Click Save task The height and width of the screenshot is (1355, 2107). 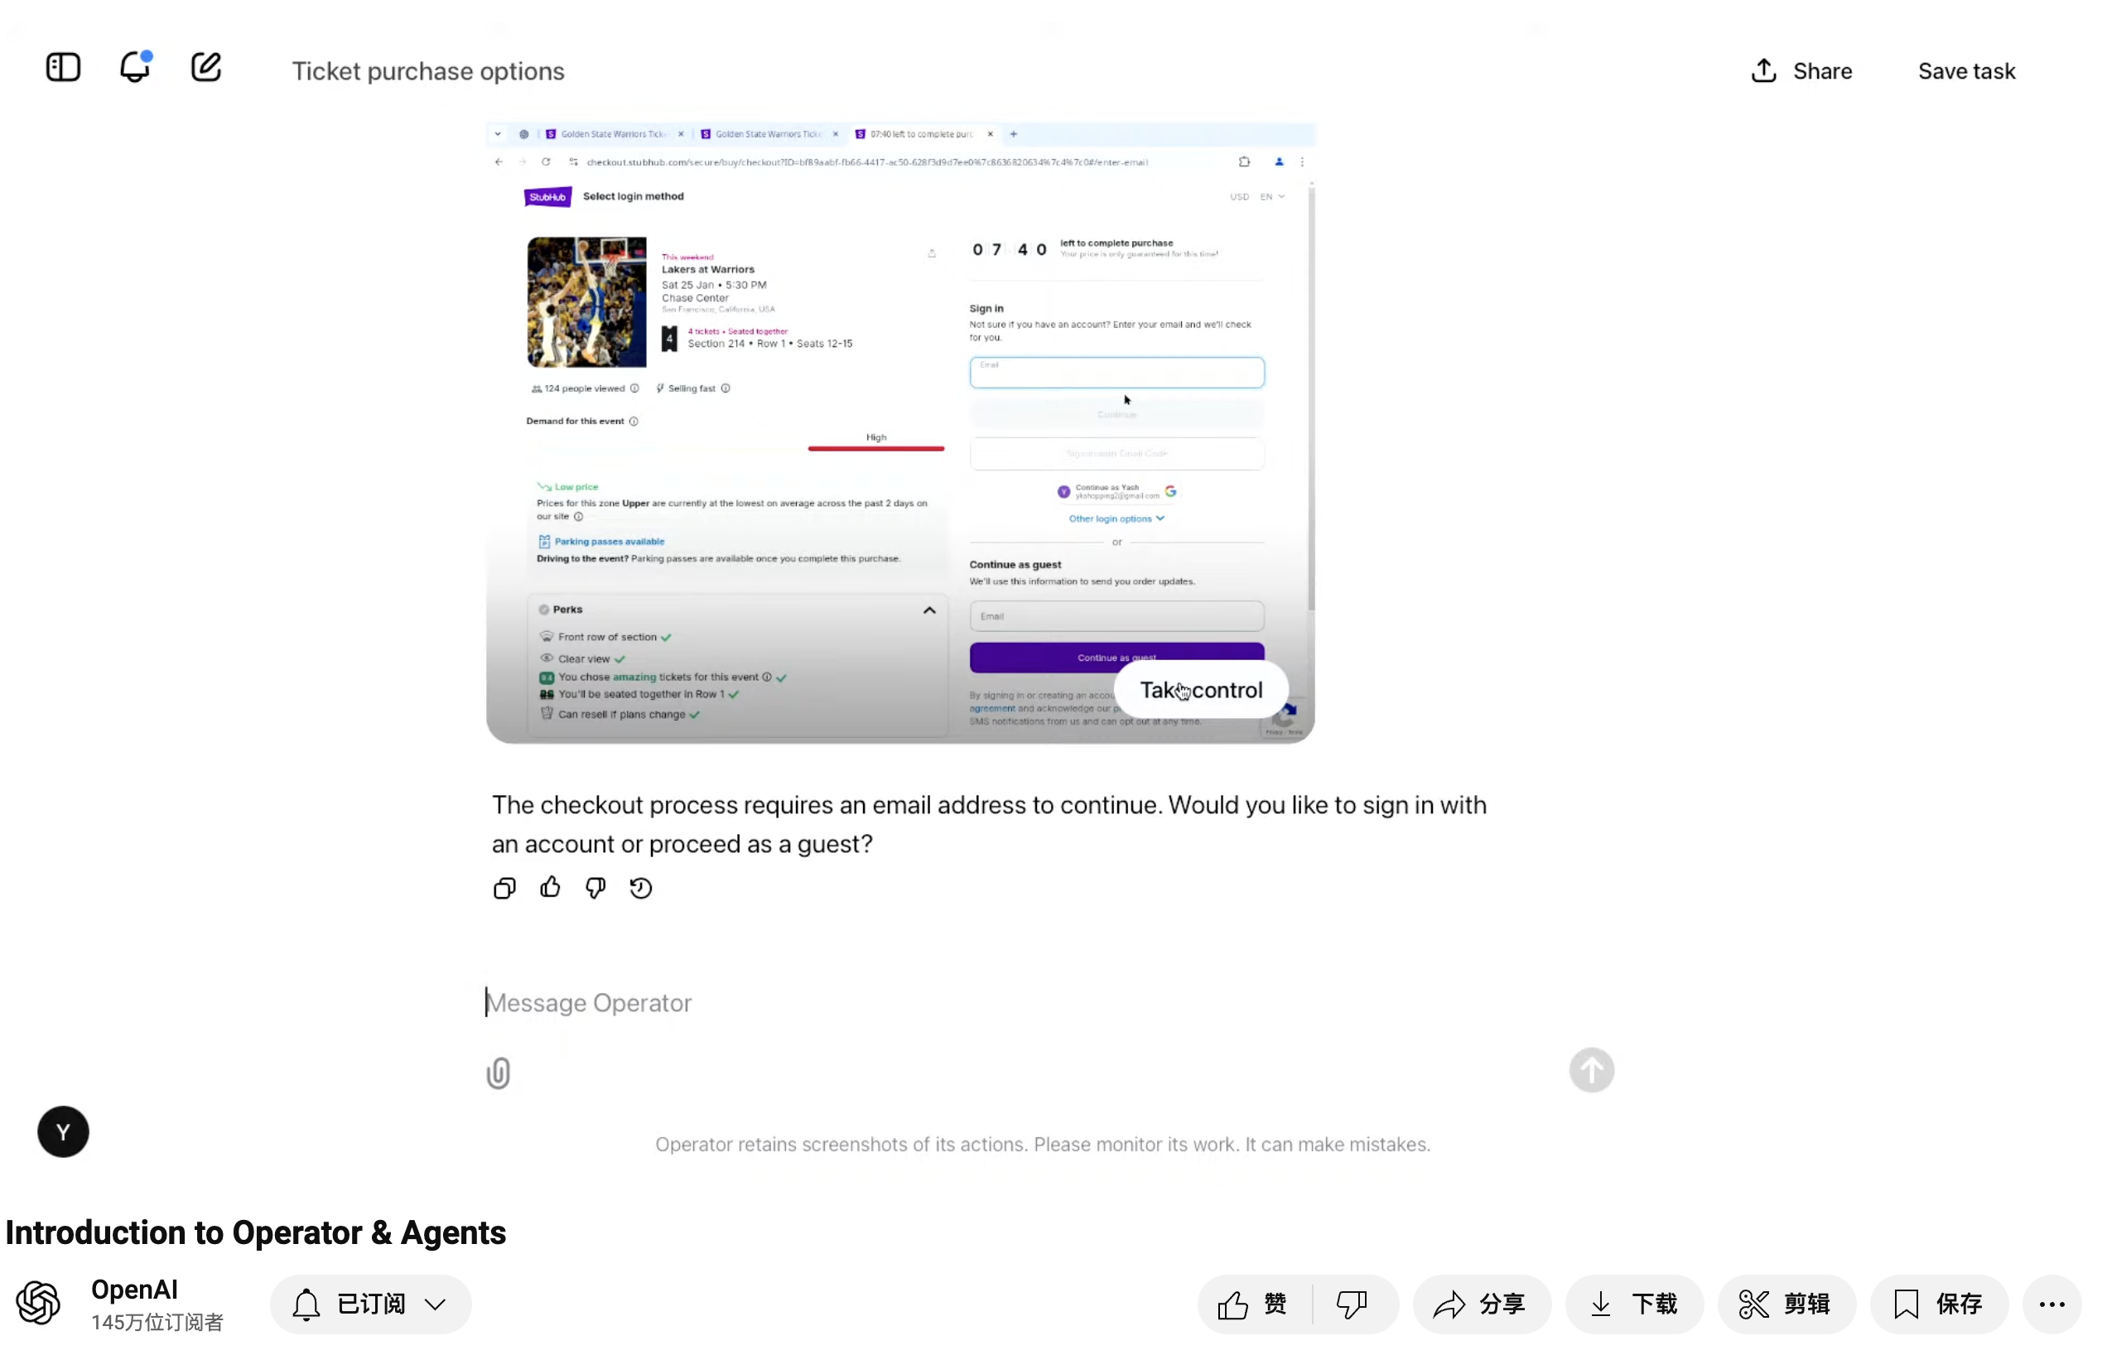point(1965,71)
